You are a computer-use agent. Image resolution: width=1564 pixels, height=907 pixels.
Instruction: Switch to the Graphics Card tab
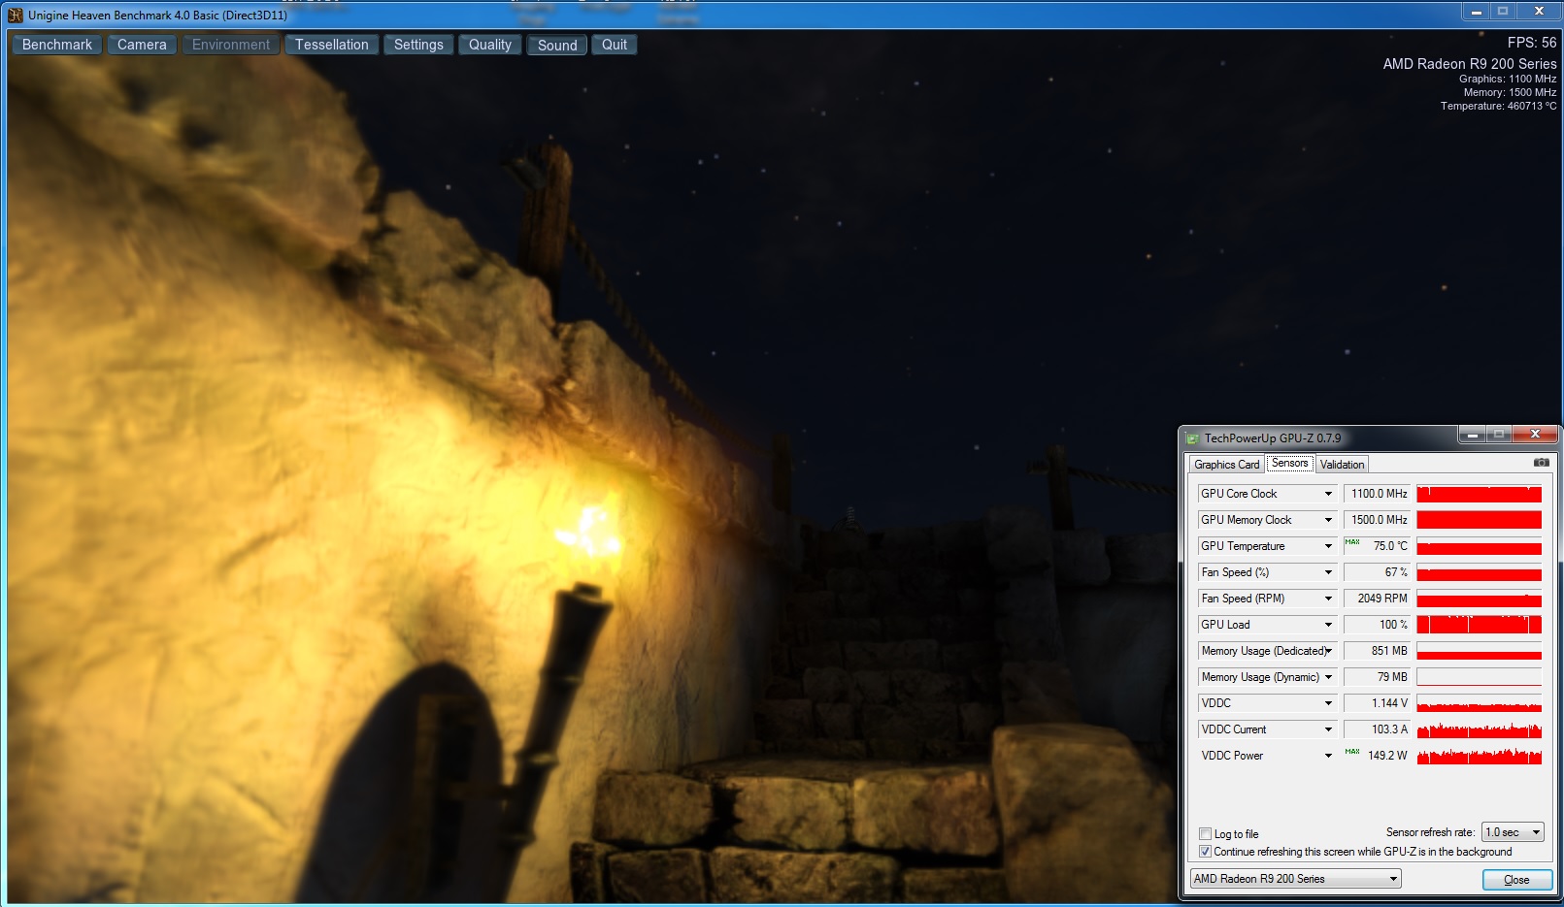click(1226, 465)
